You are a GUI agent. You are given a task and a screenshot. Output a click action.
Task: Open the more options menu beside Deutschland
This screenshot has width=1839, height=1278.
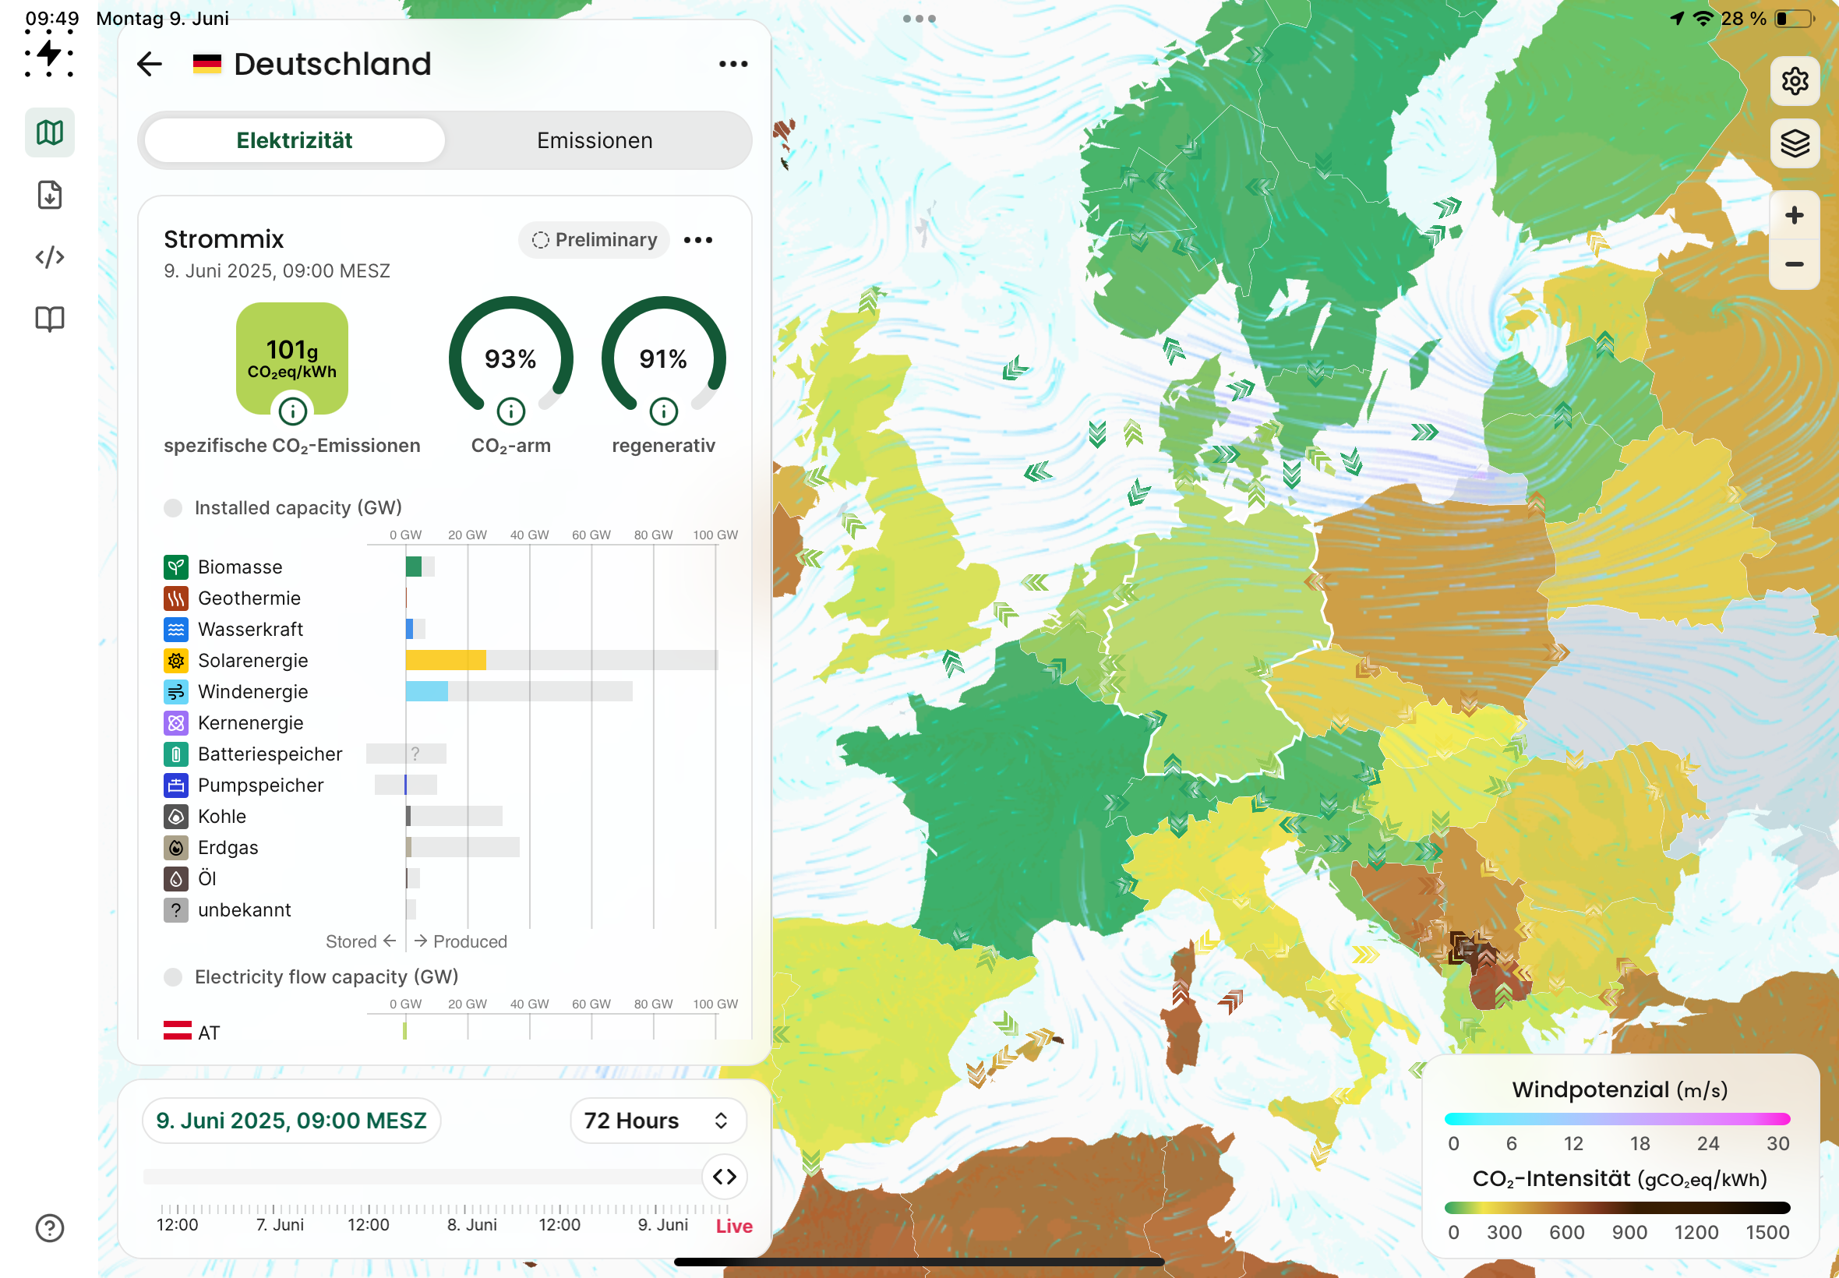[733, 64]
